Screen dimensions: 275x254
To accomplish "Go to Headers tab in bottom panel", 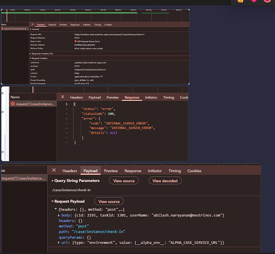I will click(70, 171).
